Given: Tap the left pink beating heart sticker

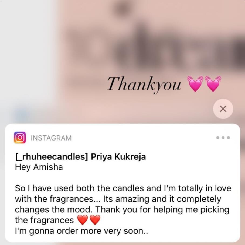Looking at the screenshot, I should (x=195, y=84).
